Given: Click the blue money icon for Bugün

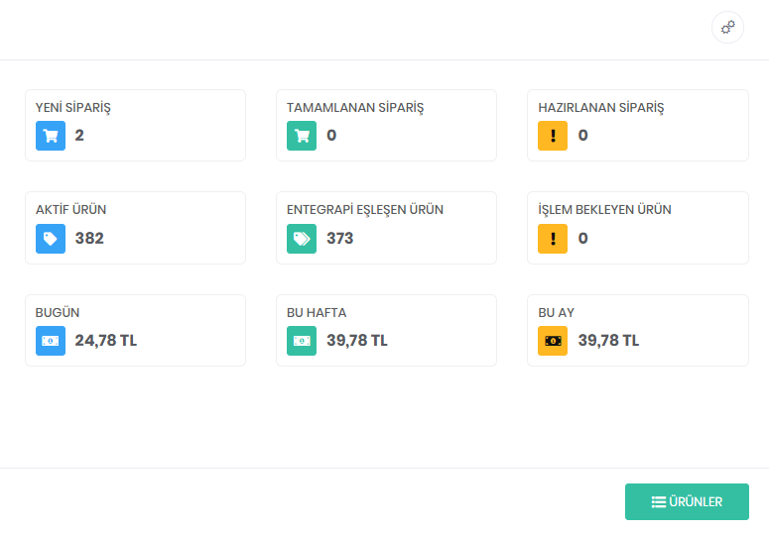Looking at the screenshot, I should (x=51, y=341).
